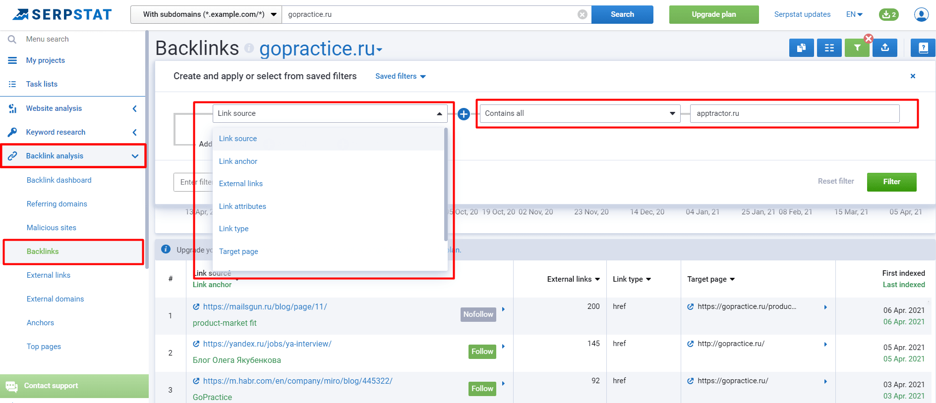
Task: Open mailsgun.ru link external icon
Action: tap(196, 307)
